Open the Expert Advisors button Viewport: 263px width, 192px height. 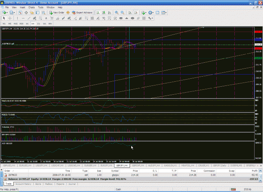tap(82, 13)
